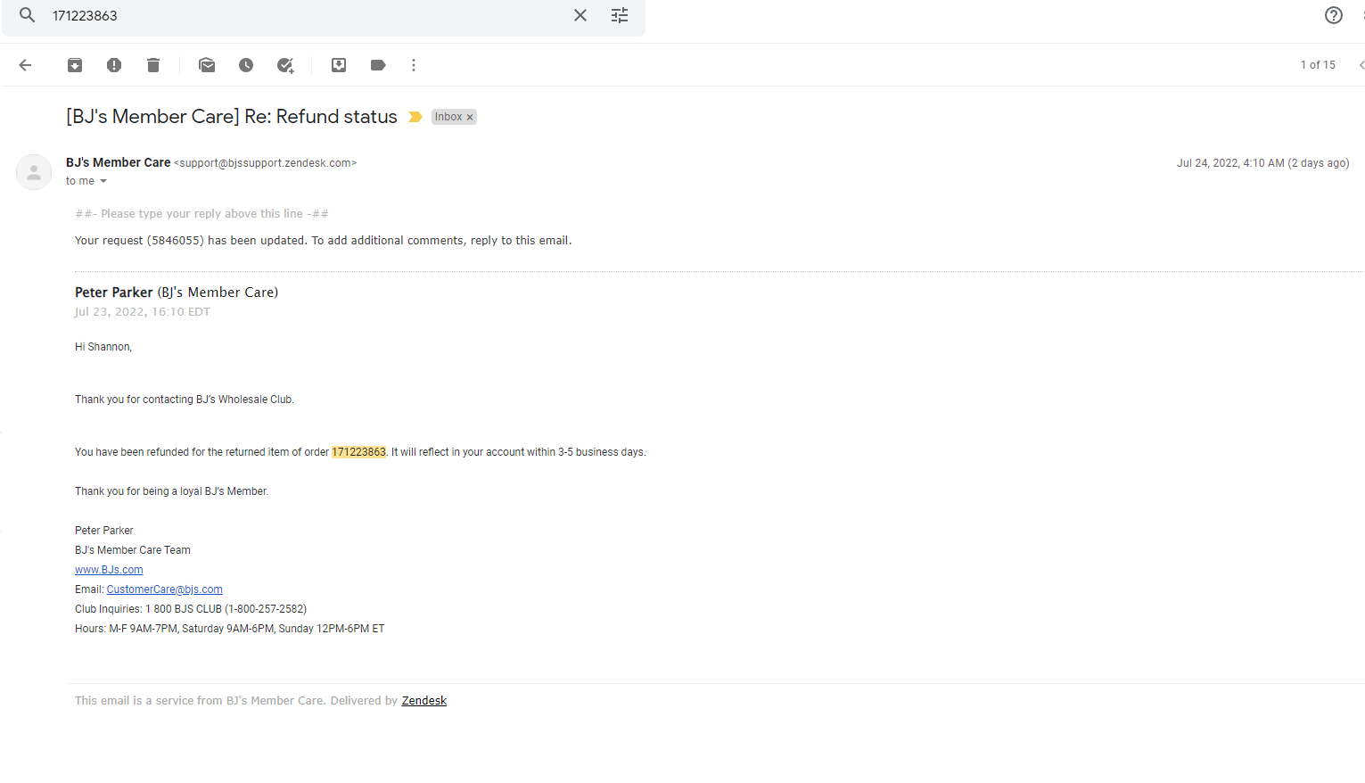Snooze this email with the clock icon
Viewport: 1365px width, 783px height.
point(246,65)
